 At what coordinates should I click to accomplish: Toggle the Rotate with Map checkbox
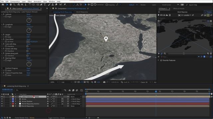coord(27,51)
